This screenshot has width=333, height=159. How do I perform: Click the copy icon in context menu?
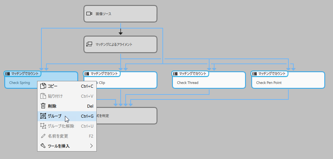(x=43, y=86)
